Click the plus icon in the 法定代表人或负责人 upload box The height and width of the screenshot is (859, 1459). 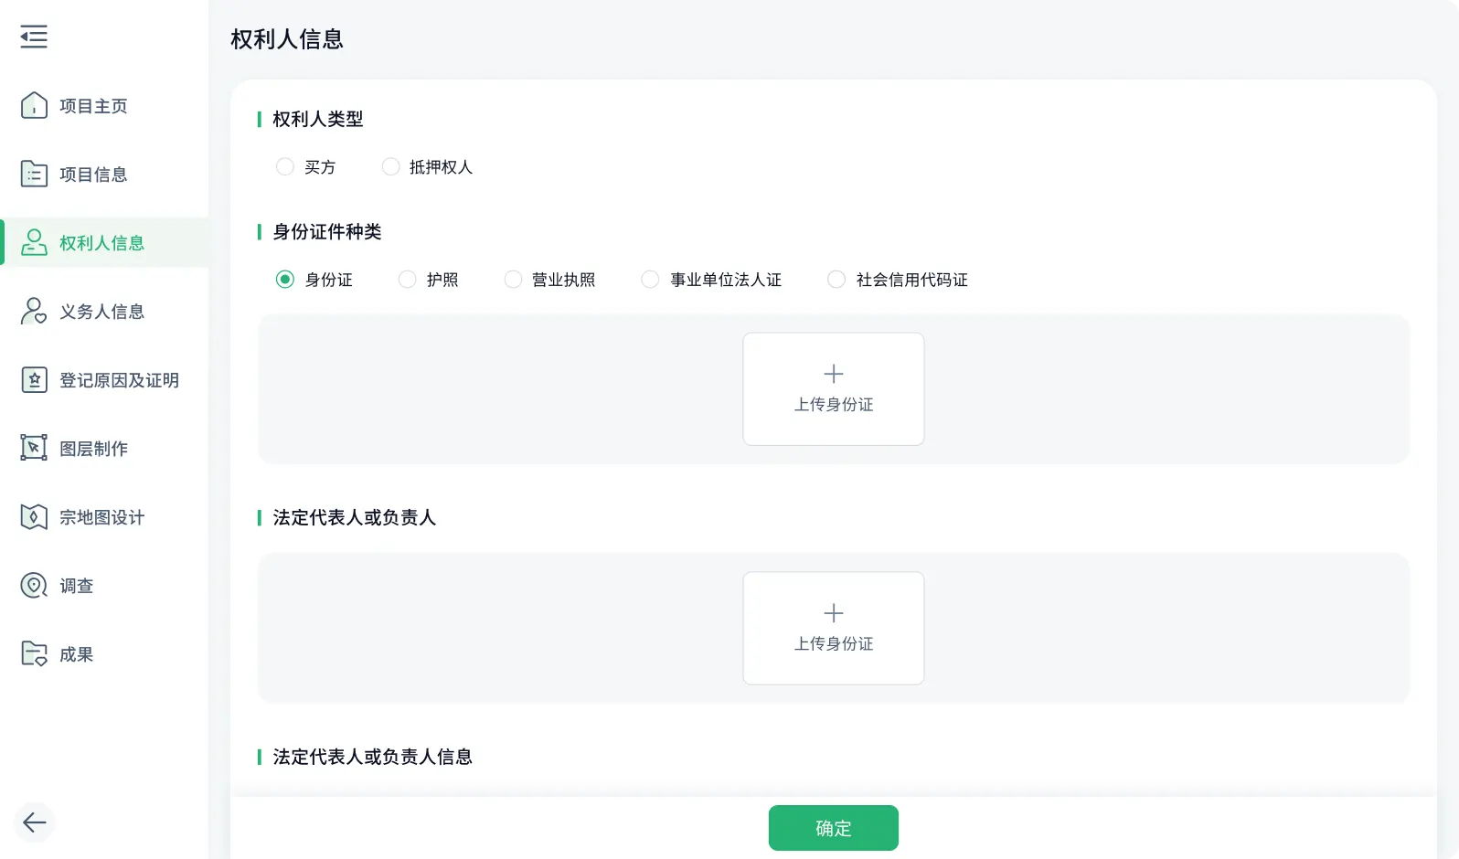tap(834, 613)
